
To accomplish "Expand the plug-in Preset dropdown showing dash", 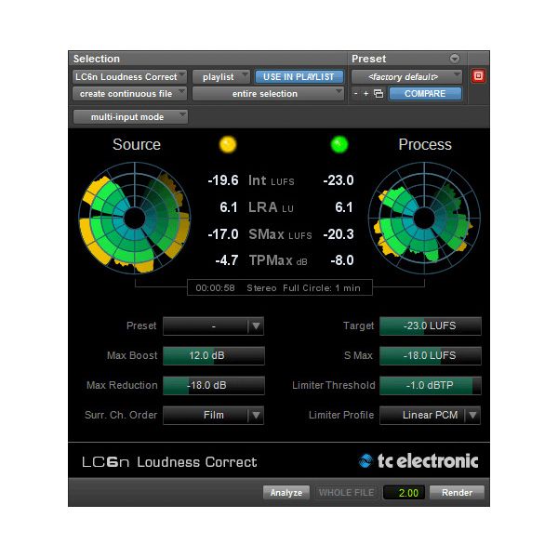I will pos(214,326).
